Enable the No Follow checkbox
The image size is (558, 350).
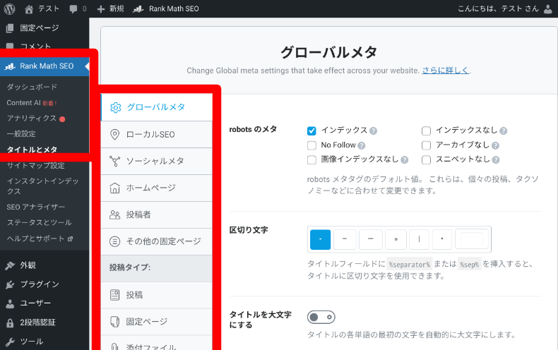[x=311, y=145]
